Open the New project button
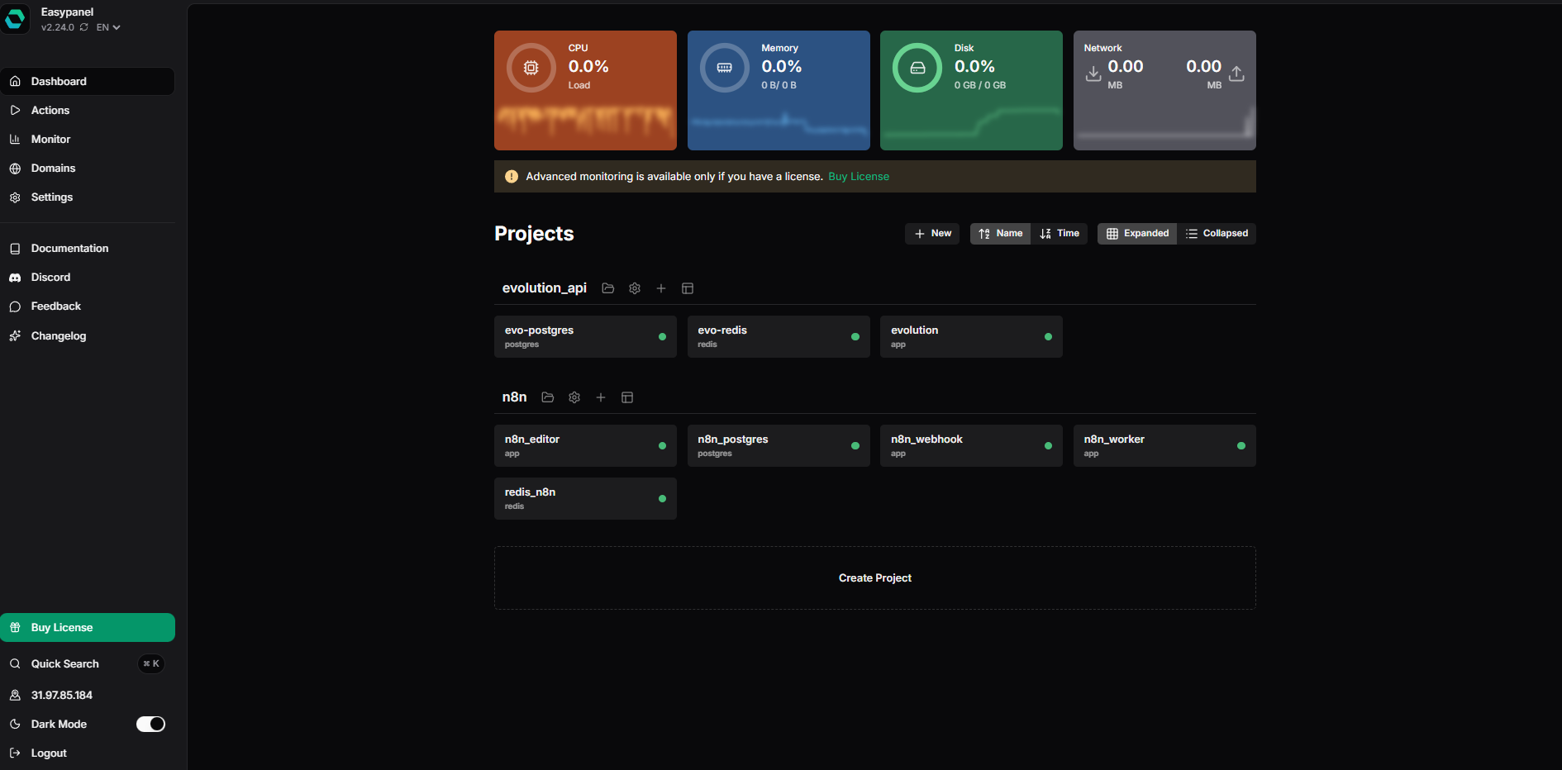This screenshot has width=1562, height=770. tap(932, 234)
